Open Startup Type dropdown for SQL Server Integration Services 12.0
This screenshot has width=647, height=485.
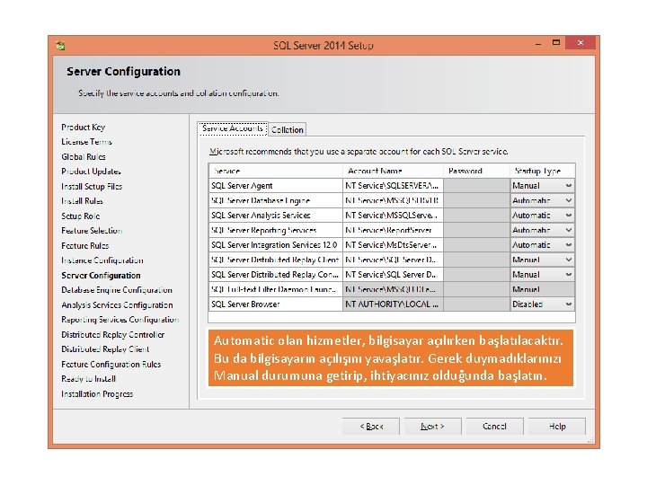[x=569, y=245]
